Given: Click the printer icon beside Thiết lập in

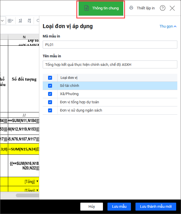Looking at the screenshot, I should click(131, 8).
